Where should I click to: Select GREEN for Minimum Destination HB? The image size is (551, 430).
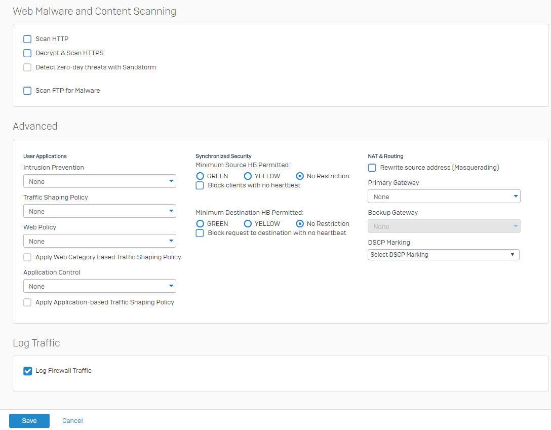200,224
